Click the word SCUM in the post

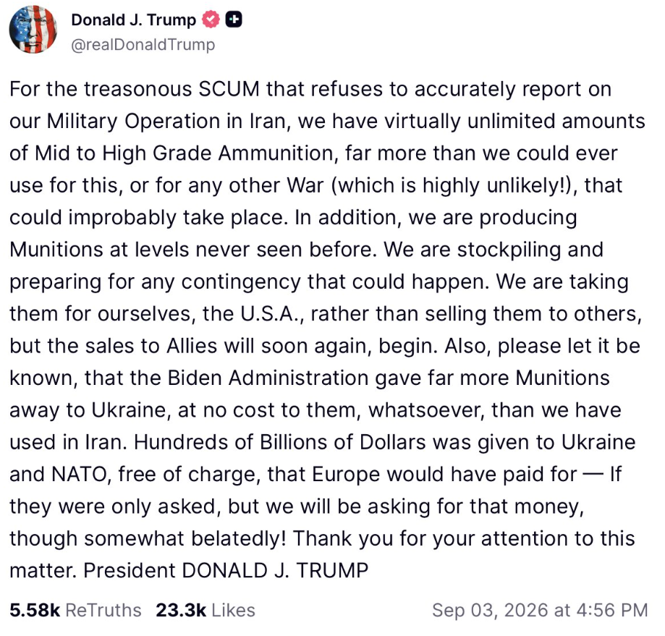tap(229, 90)
